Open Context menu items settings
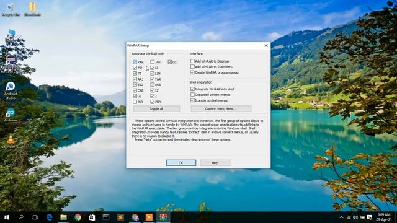Screen dimensions: 397x223 pos(221,109)
